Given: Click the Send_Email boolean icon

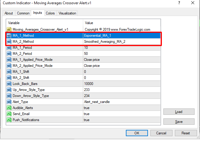Looking at the screenshot, I should [9, 114].
